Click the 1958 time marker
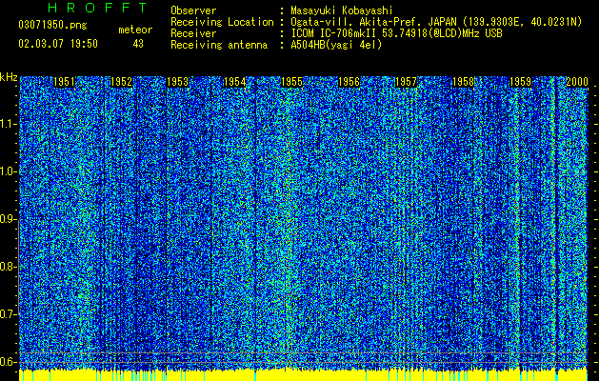 (463, 82)
